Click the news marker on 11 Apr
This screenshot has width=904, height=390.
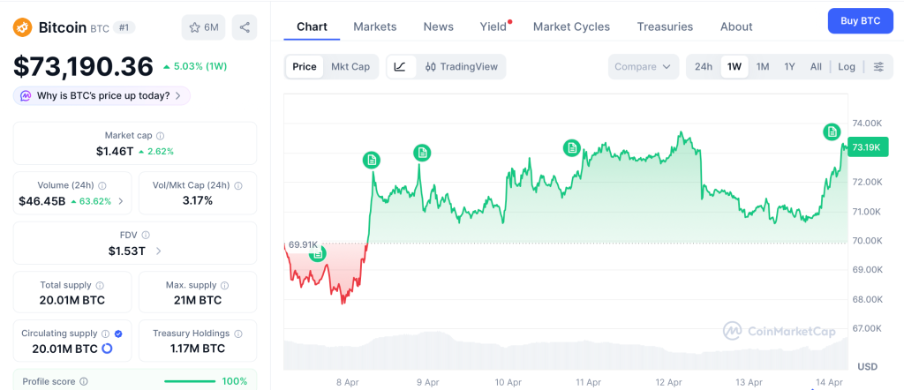pyautogui.click(x=572, y=148)
